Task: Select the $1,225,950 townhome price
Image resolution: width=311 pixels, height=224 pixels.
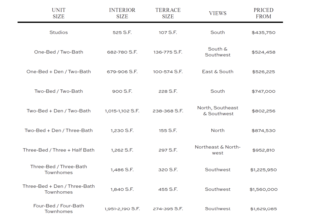Action: [263, 170]
